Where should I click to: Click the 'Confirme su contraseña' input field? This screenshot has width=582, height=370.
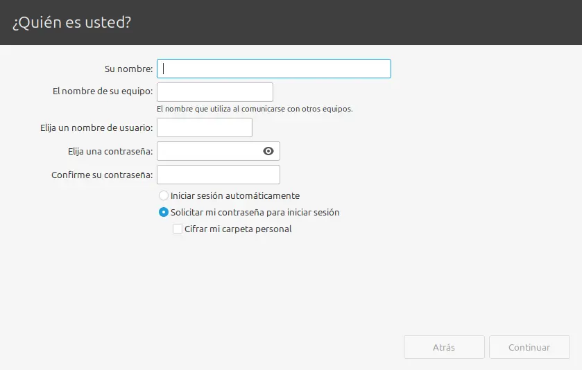click(x=219, y=175)
